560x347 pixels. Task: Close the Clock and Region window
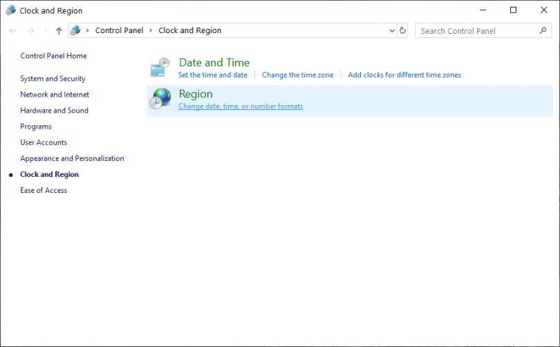pyautogui.click(x=543, y=10)
